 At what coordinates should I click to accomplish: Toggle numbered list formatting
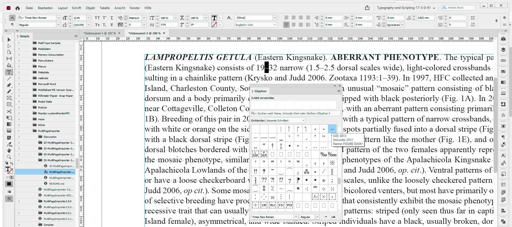point(473,25)
